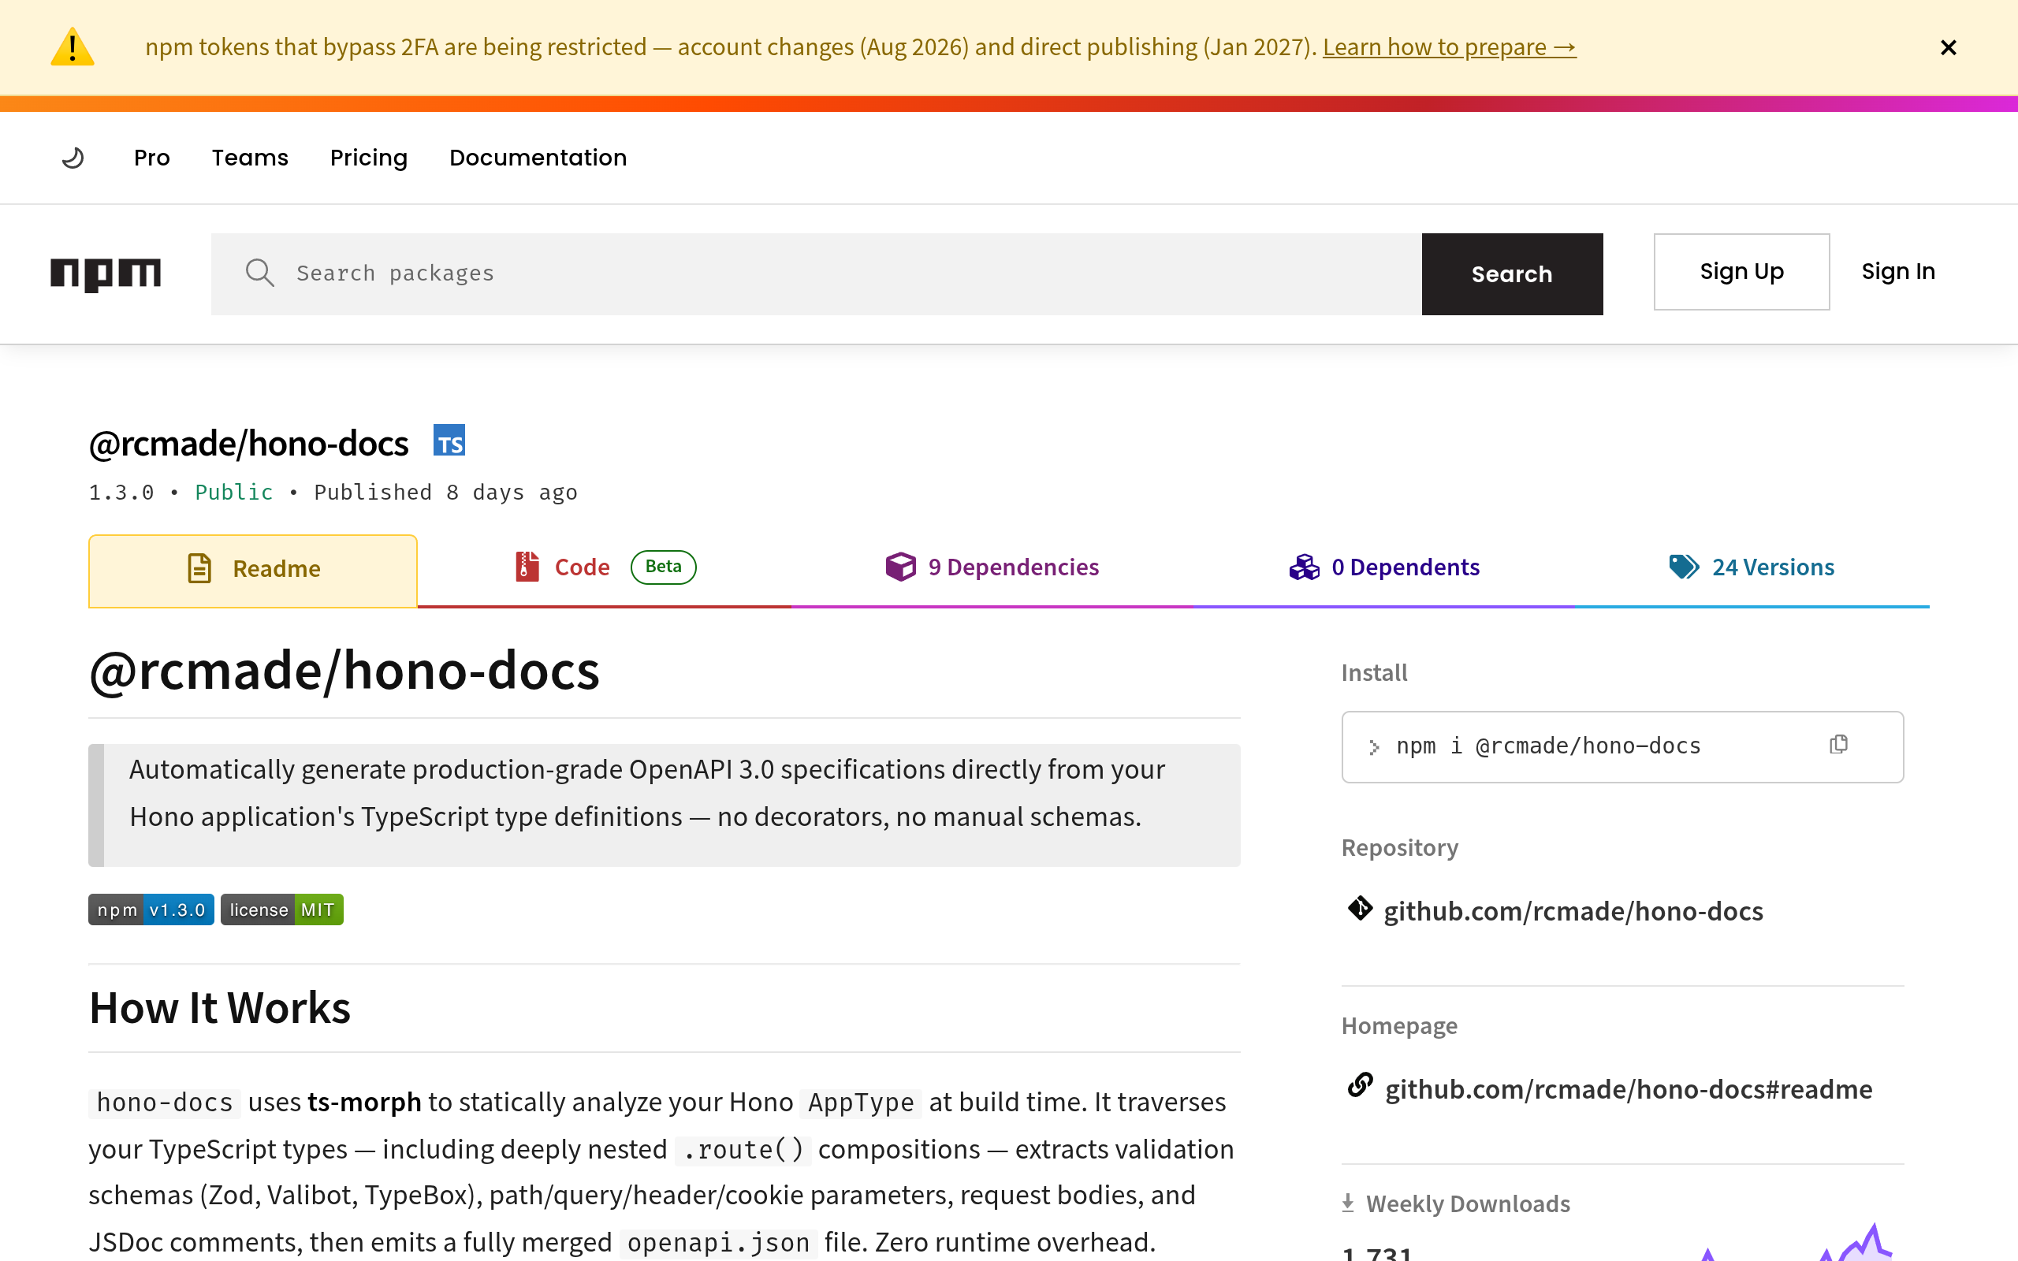
Task: Open the Teams menu item
Action: click(x=250, y=158)
